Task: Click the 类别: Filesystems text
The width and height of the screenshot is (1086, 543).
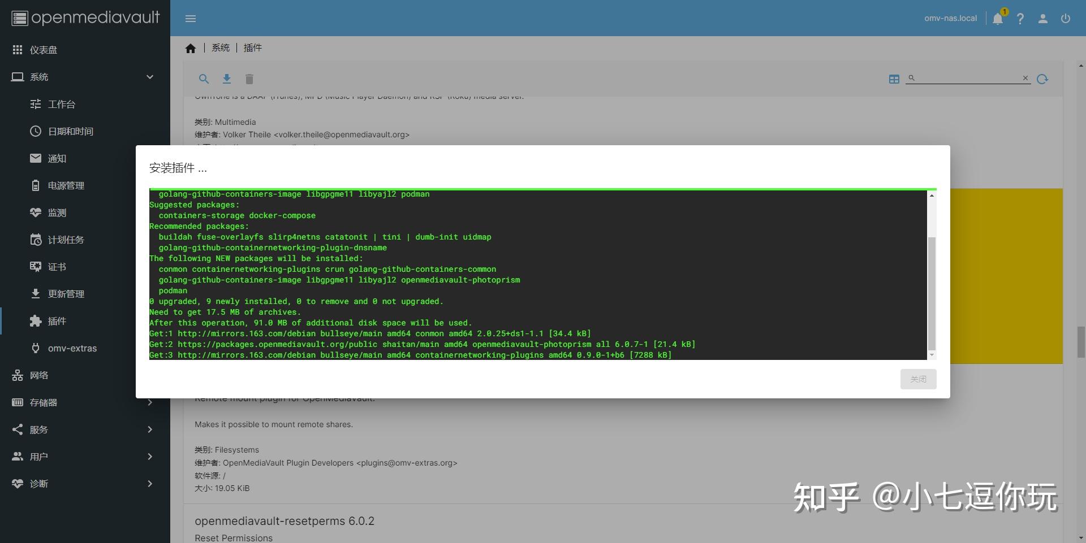Action: pos(227,450)
